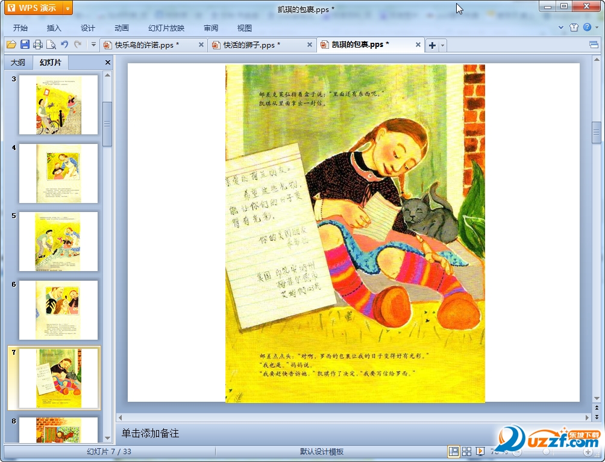Click thumbnail pane scroll down arrow
The image size is (605, 462).
(108, 438)
